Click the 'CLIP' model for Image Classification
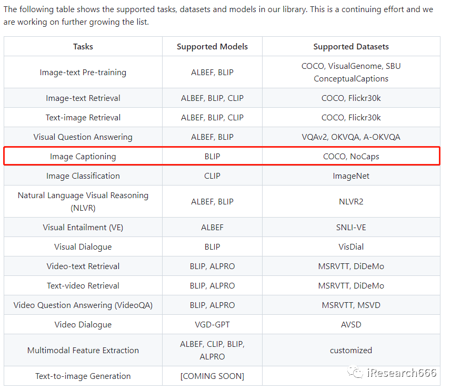Screen dimensions: 451x391 click(212, 176)
